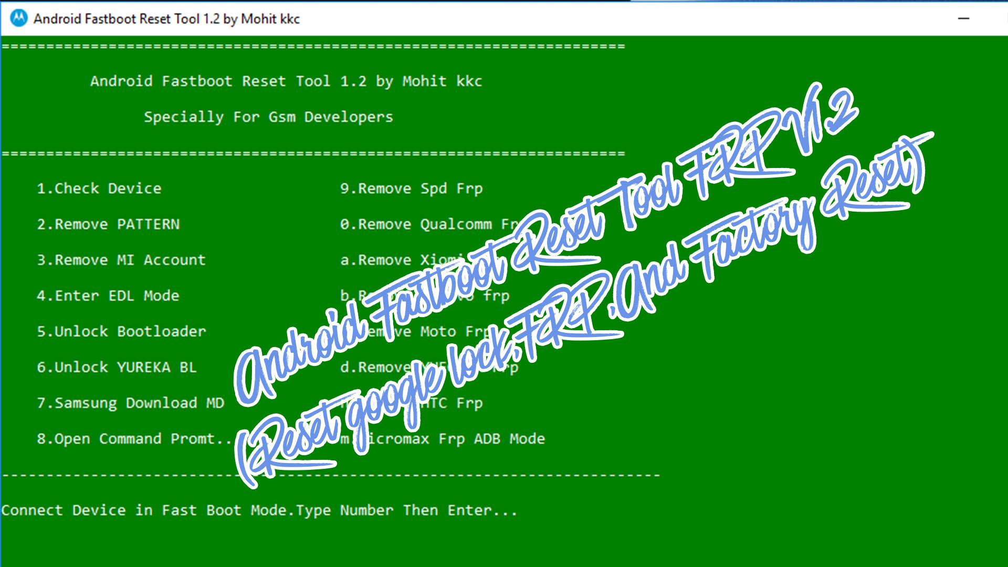Click '3.Remove MI Account' entry
Image resolution: width=1008 pixels, height=567 pixels.
pos(121,260)
